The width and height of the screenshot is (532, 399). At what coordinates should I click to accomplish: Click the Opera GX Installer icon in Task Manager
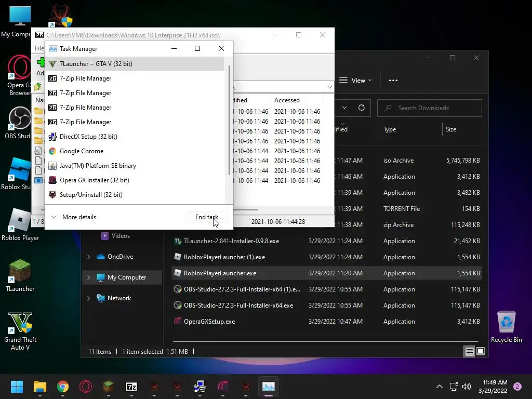click(x=52, y=180)
